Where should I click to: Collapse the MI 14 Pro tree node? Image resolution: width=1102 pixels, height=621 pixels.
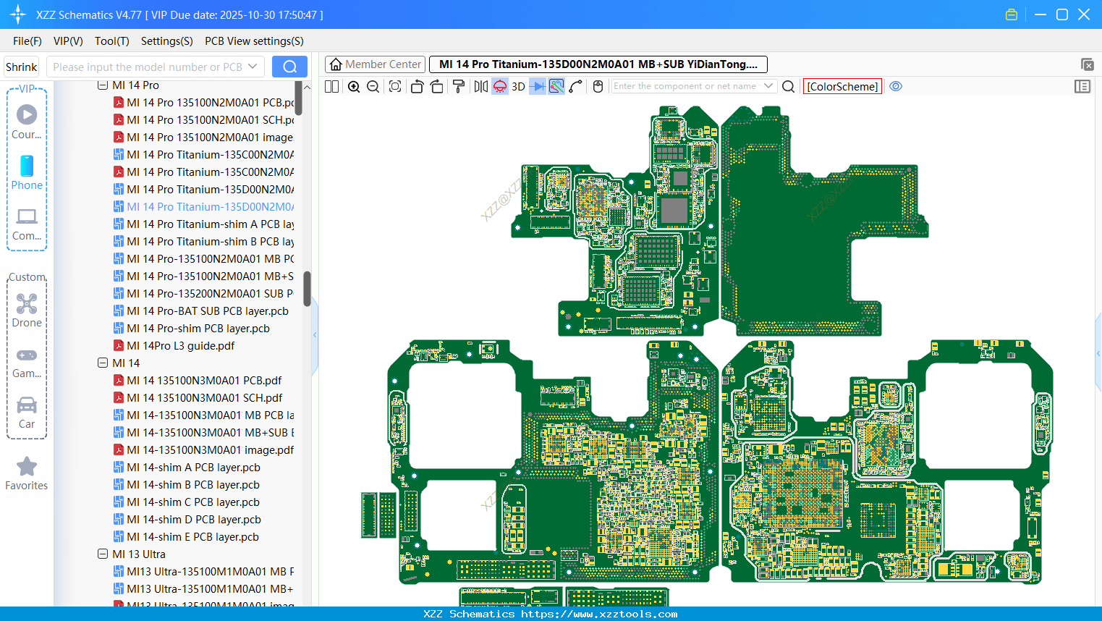pos(103,85)
